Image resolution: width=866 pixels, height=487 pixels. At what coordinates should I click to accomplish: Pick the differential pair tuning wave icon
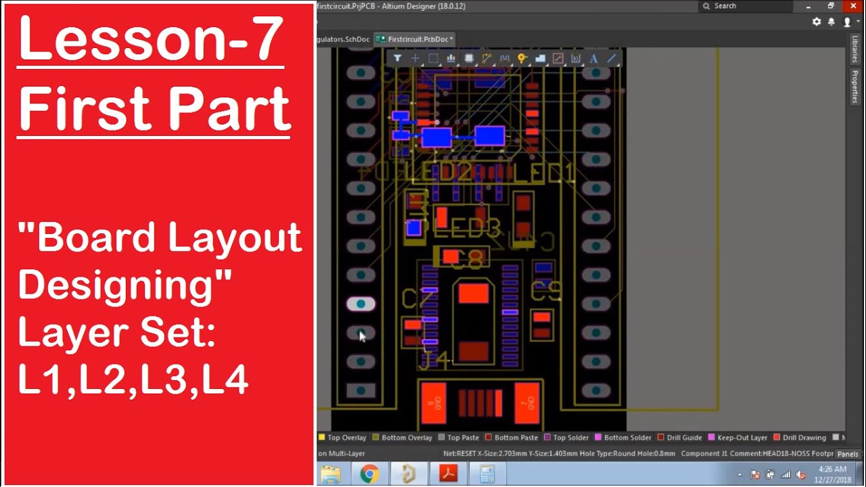505,59
